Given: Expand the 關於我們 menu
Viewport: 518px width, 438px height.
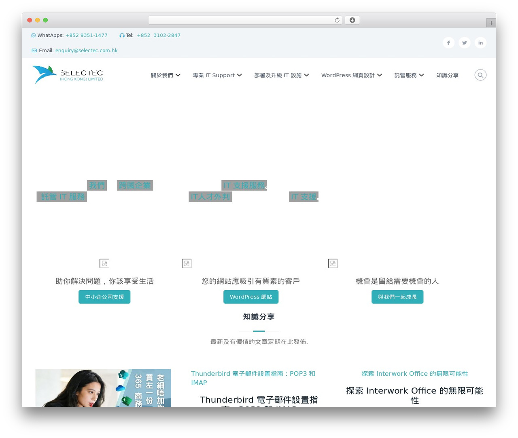Looking at the screenshot, I should pos(166,75).
